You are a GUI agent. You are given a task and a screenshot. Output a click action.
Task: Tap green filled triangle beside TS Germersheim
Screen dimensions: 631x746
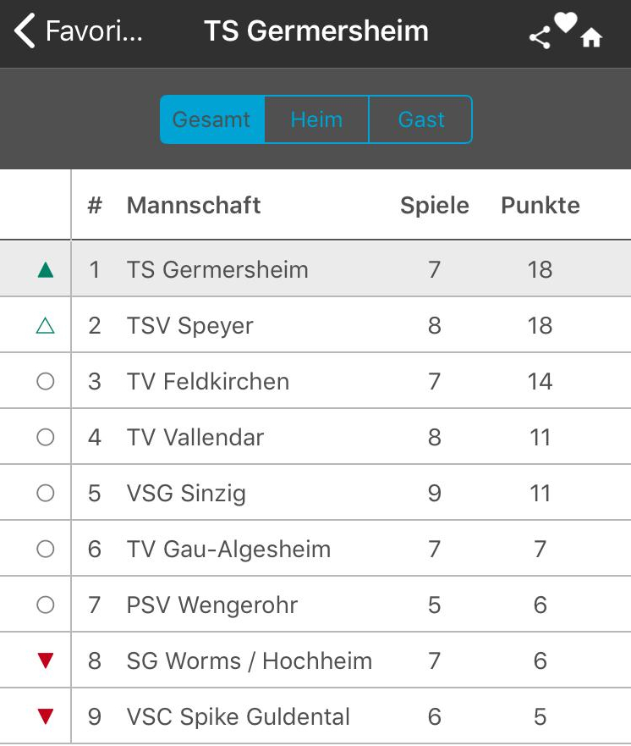coord(46,270)
